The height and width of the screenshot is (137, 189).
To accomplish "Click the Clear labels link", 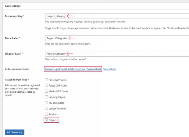I will [x=109, y=69].
